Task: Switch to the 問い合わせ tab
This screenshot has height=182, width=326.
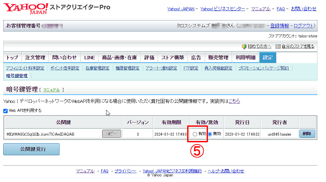Action: pos(64,58)
